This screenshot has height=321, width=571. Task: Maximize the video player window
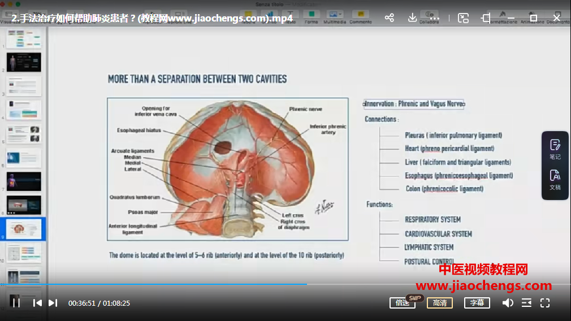534,18
